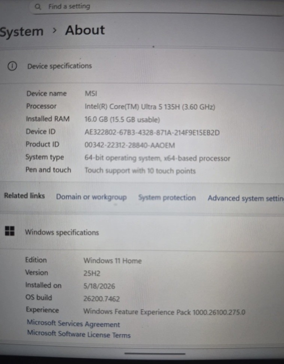Open Microsoft Software License Terms link

(79, 334)
